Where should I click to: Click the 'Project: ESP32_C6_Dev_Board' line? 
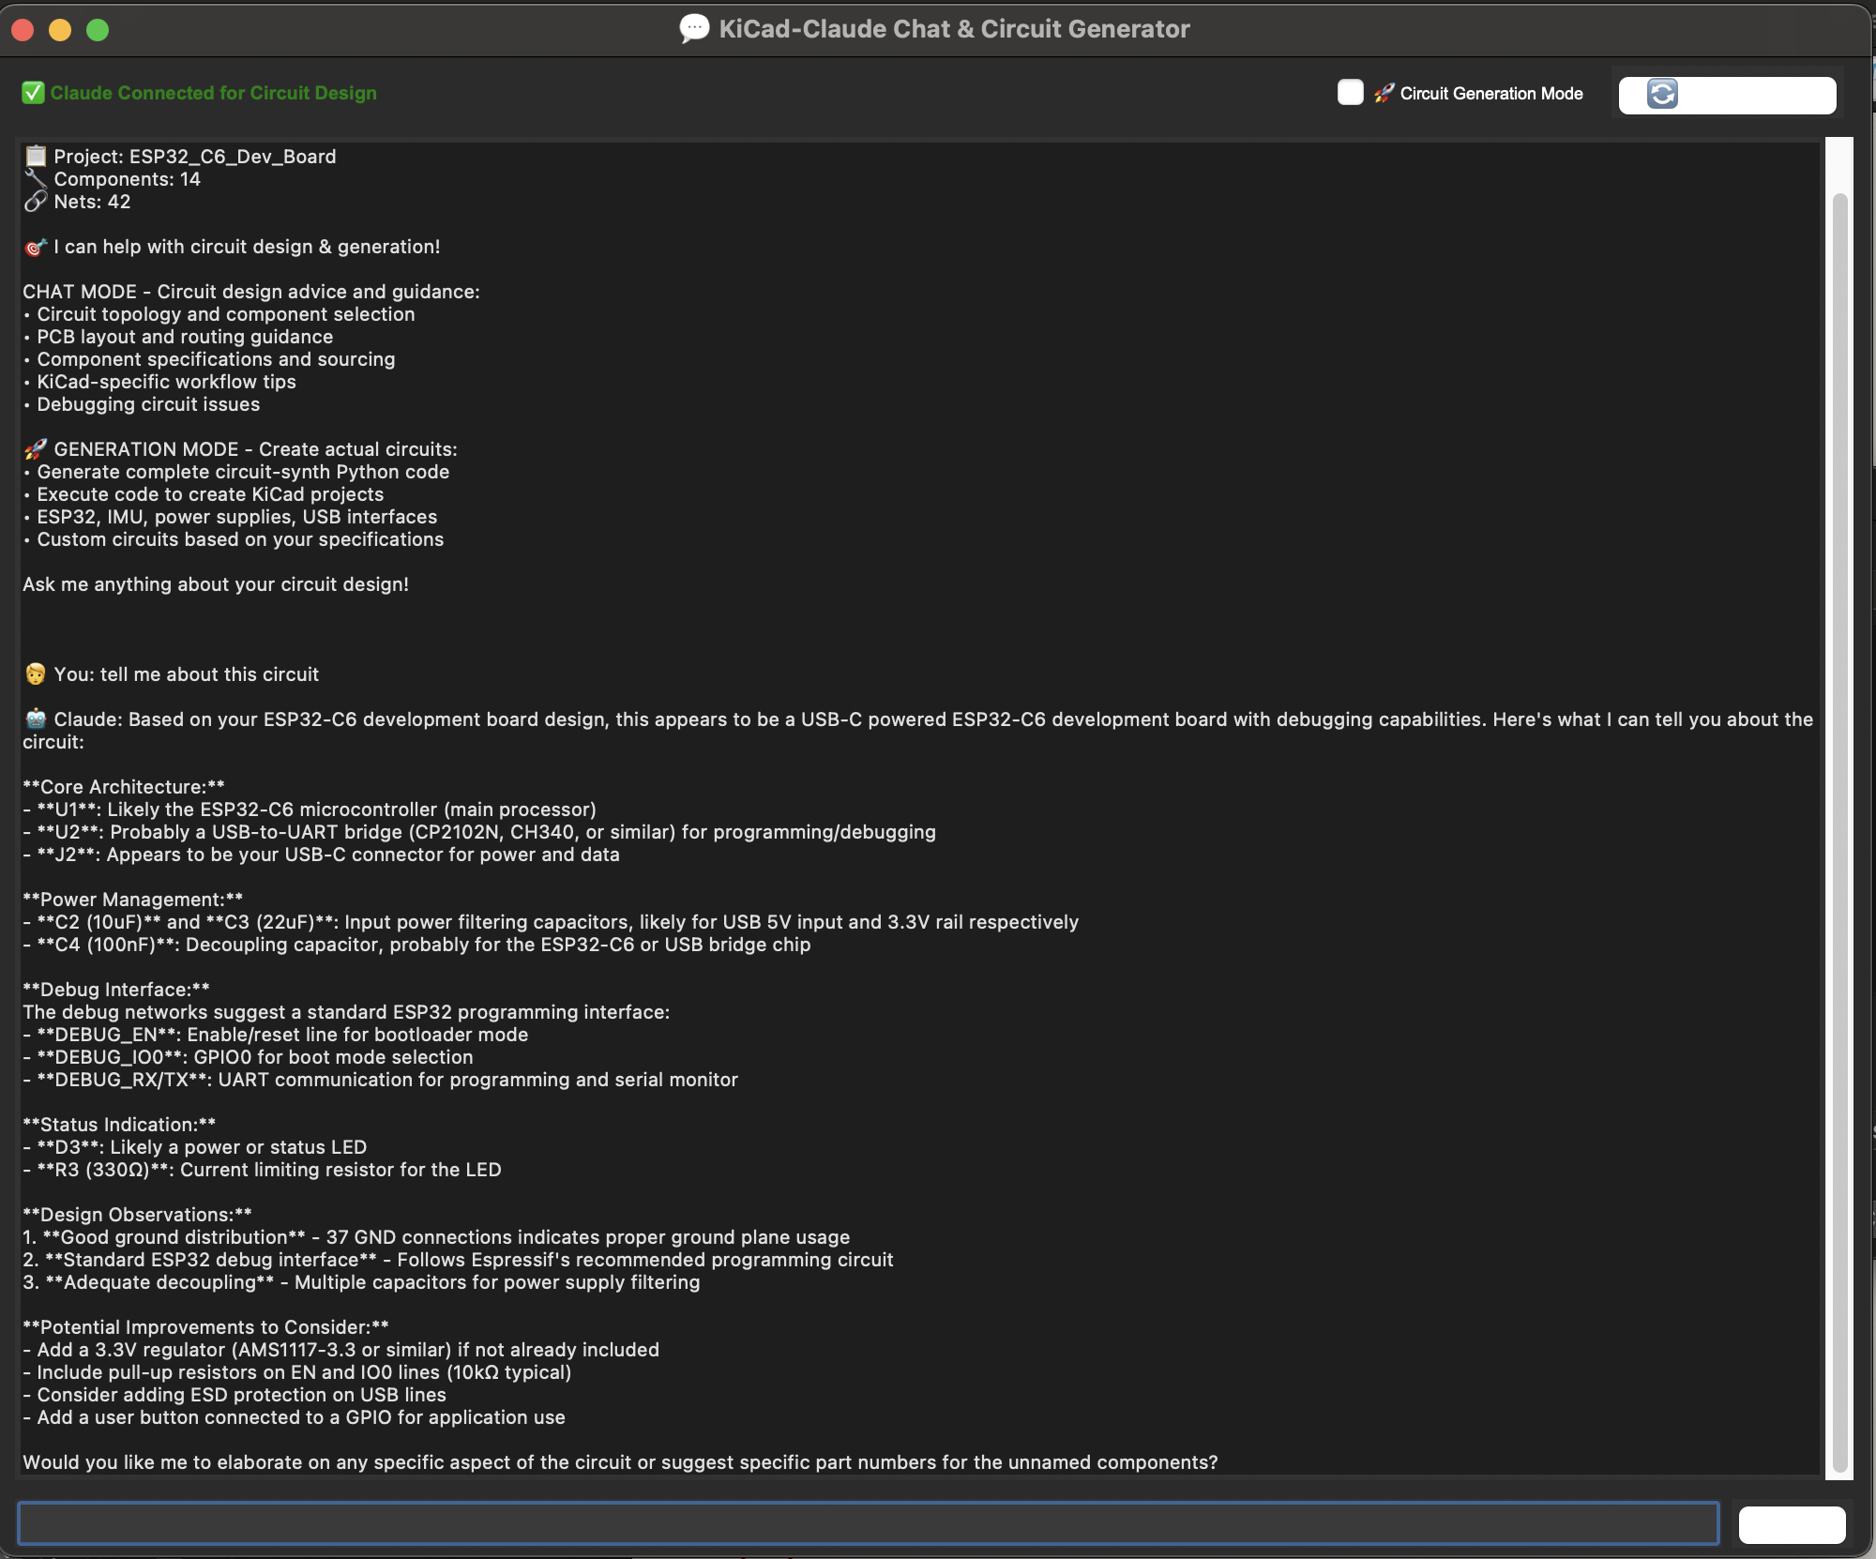(195, 157)
